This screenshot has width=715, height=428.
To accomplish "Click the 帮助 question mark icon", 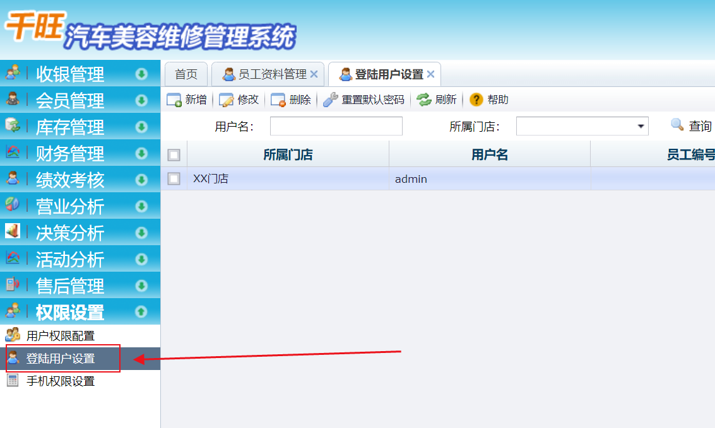I will point(476,100).
